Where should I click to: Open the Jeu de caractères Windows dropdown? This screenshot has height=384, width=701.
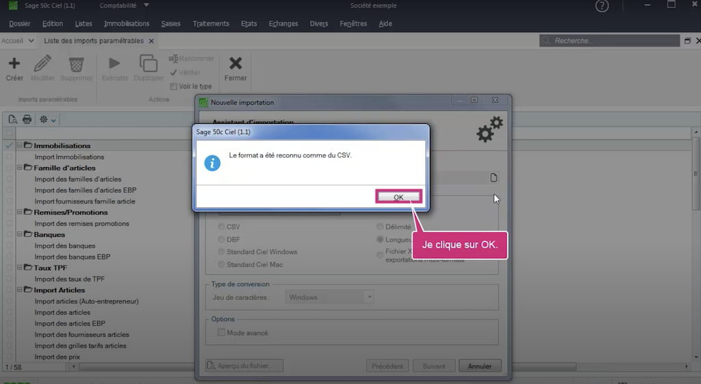tap(329, 297)
